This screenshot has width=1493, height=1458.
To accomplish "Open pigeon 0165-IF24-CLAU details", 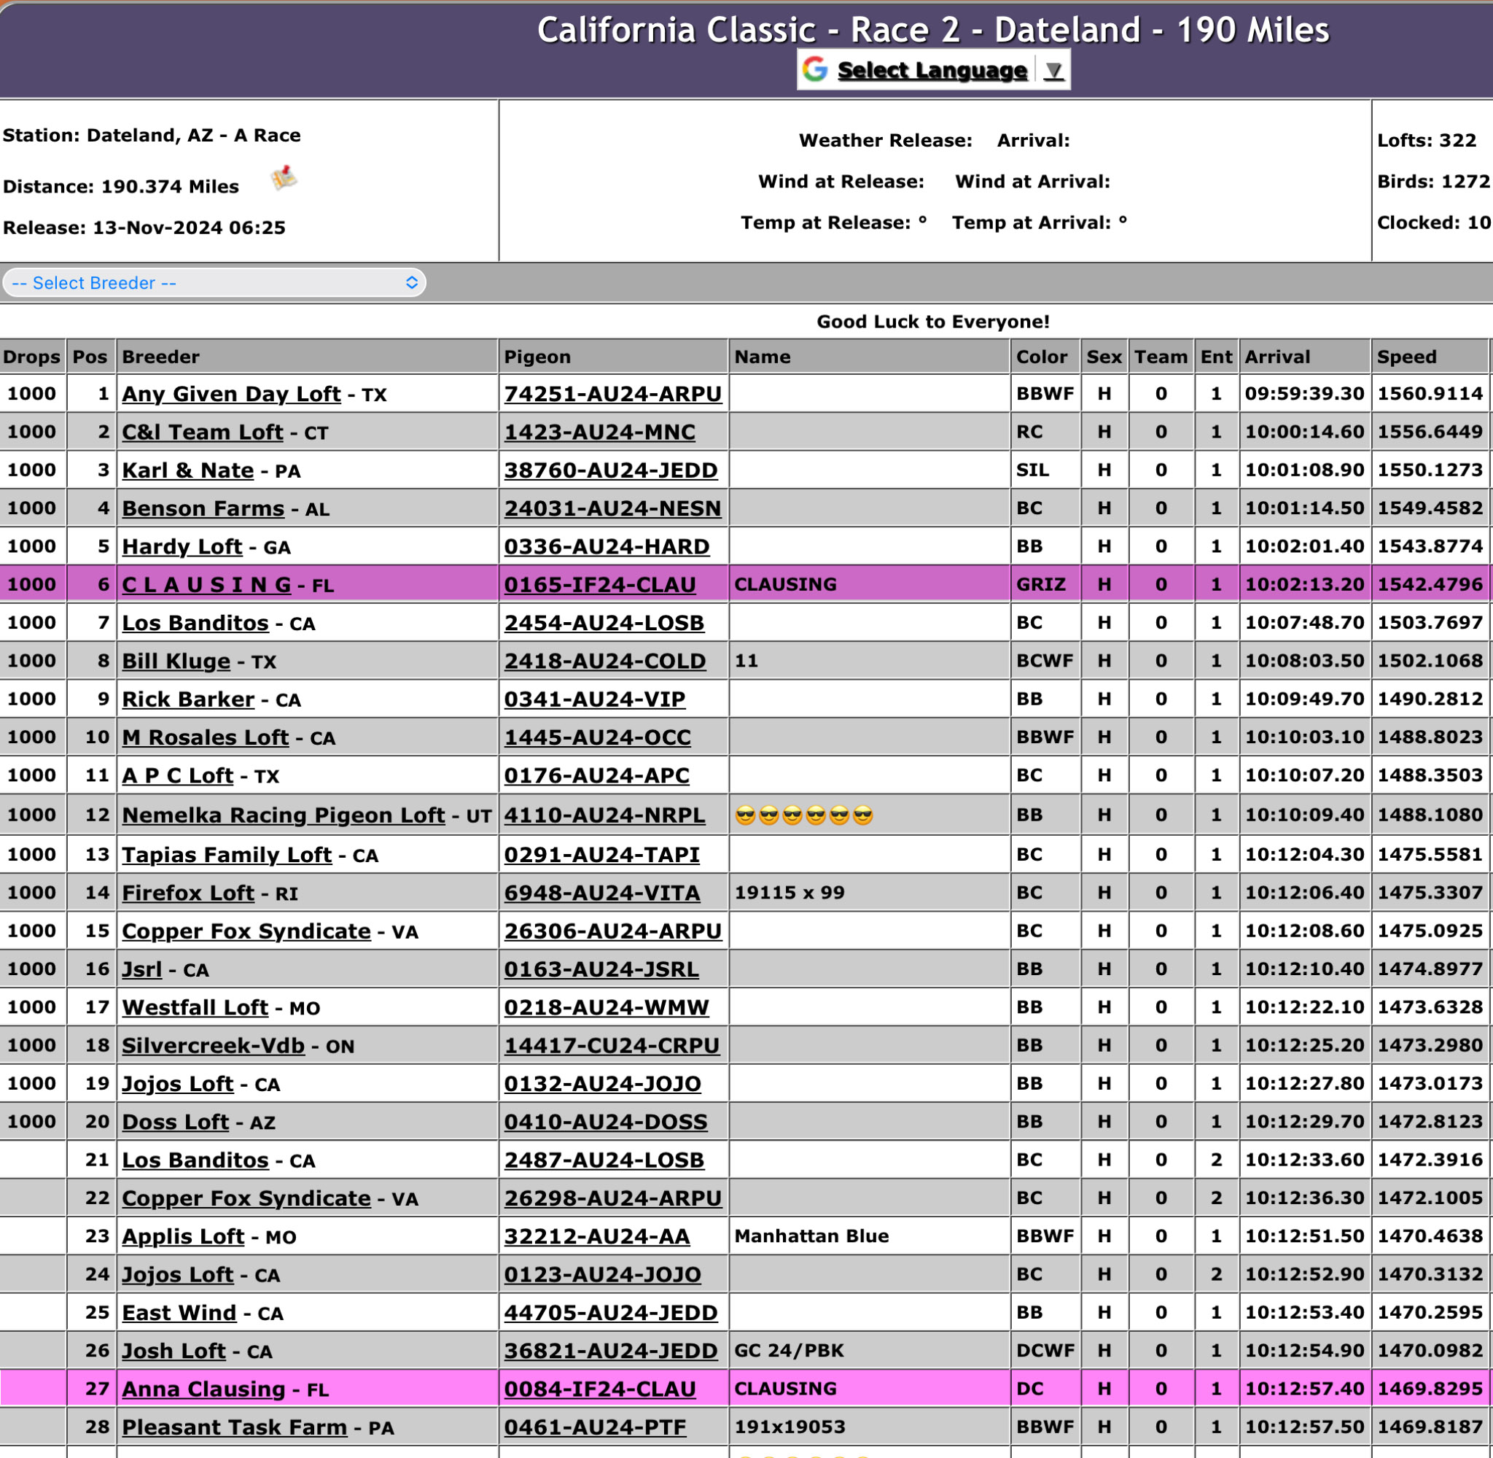I will pos(600,585).
